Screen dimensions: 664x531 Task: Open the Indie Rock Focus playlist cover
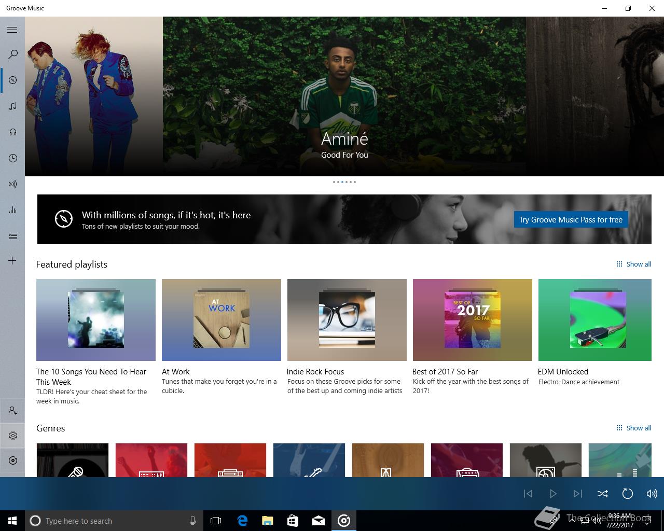click(x=347, y=320)
